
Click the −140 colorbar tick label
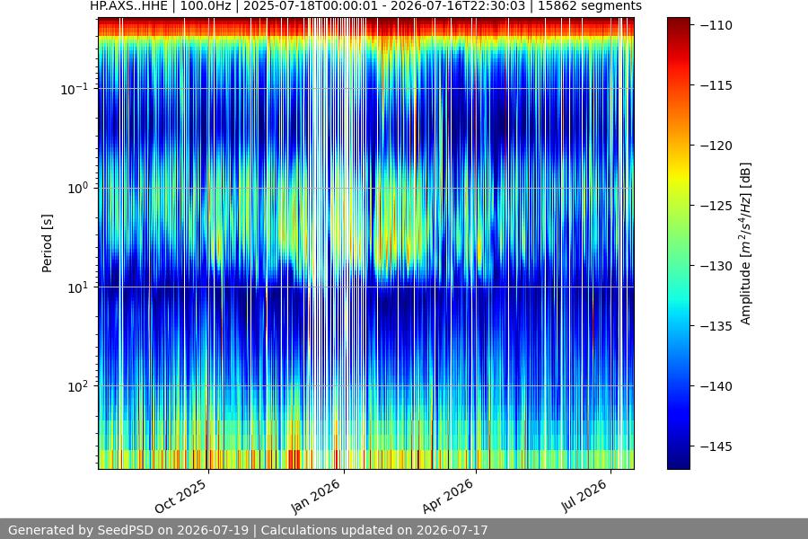[x=716, y=385]
